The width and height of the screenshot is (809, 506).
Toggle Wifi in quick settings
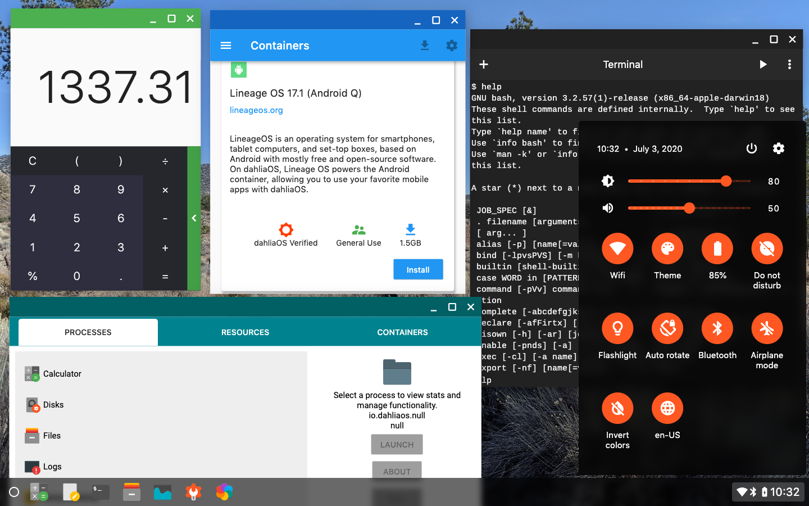pos(617,249)
